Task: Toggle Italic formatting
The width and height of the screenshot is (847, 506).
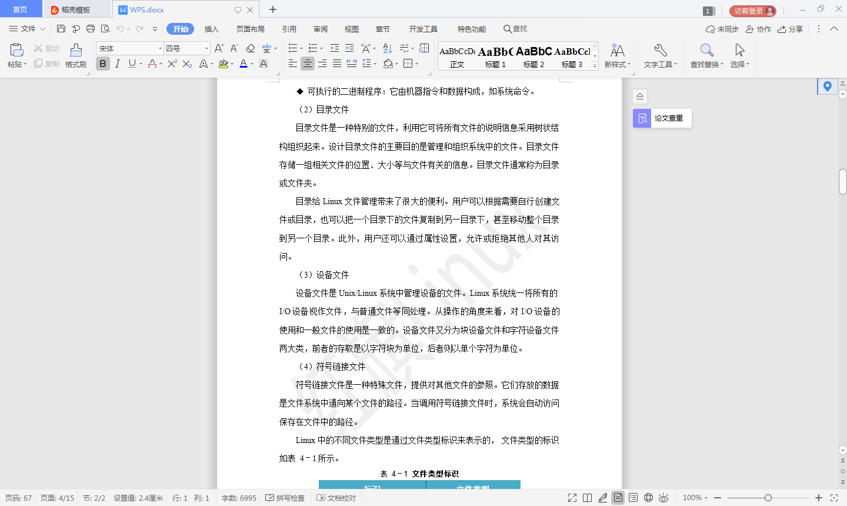Action: point(118,64)
